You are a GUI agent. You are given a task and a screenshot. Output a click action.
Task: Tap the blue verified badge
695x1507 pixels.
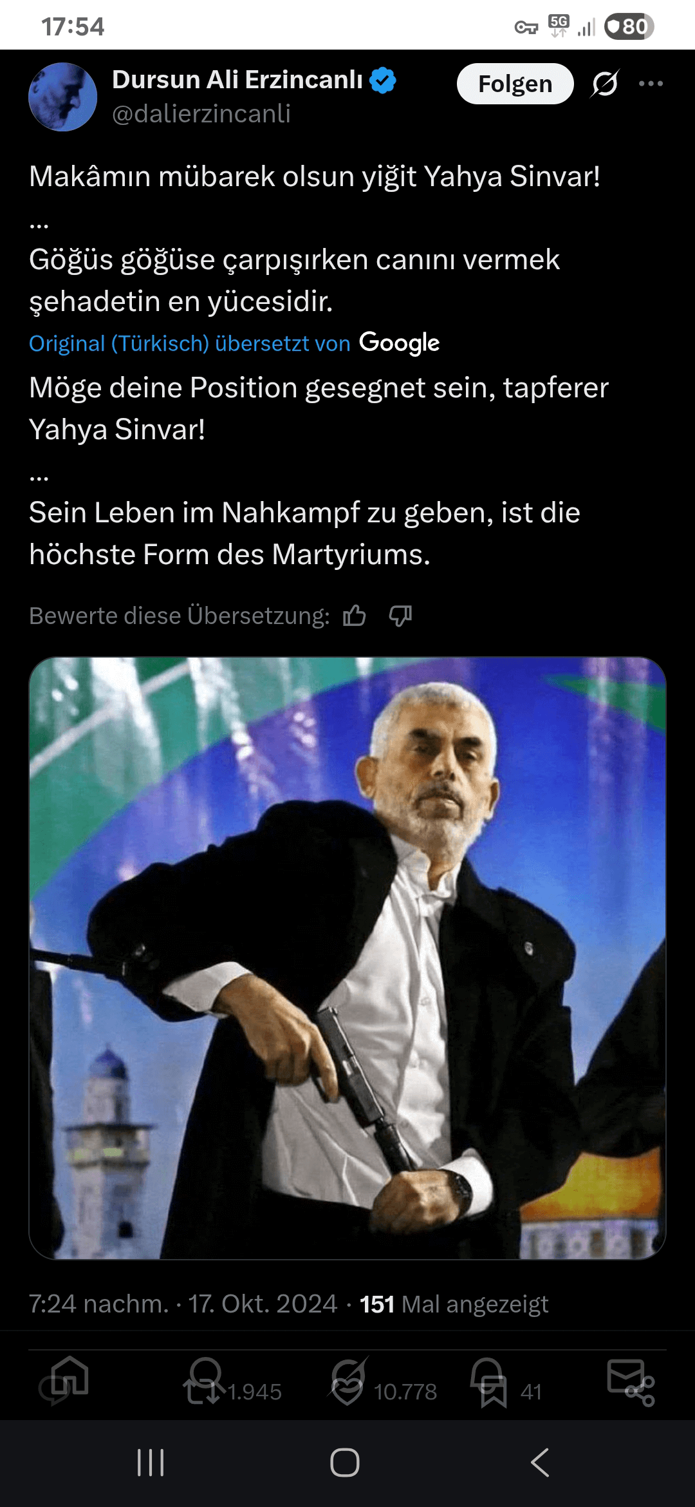383,81
